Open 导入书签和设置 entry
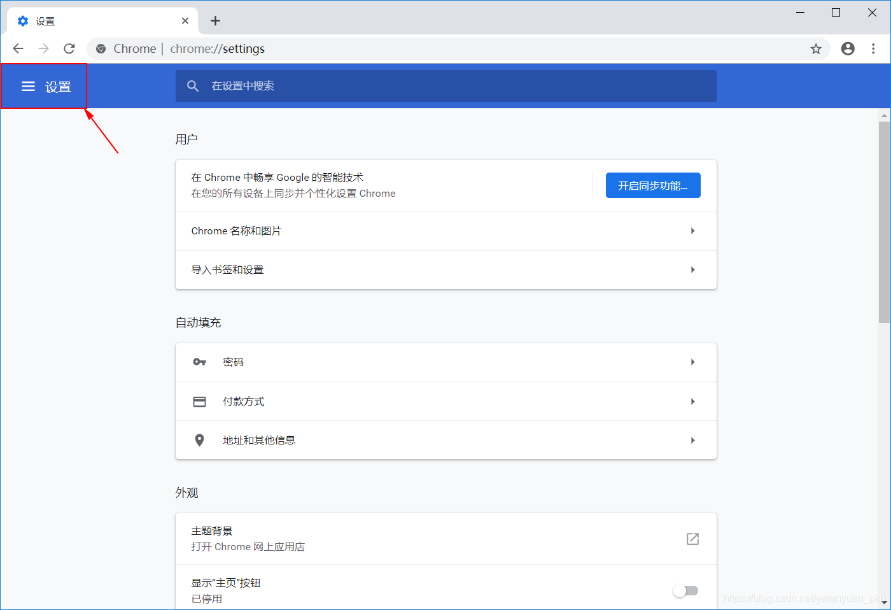Screen dimensions: 891x610 click(446, 270)
